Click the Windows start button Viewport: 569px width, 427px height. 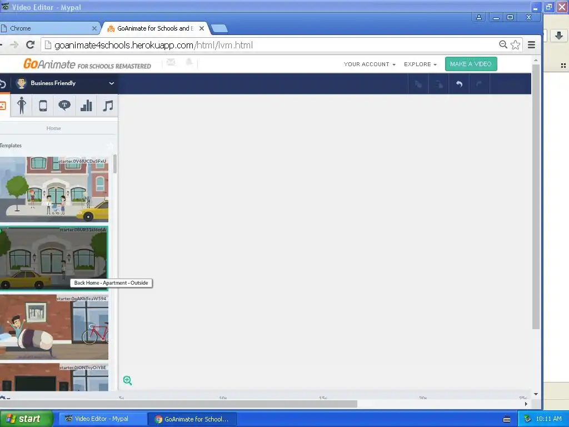coord(26,419)
